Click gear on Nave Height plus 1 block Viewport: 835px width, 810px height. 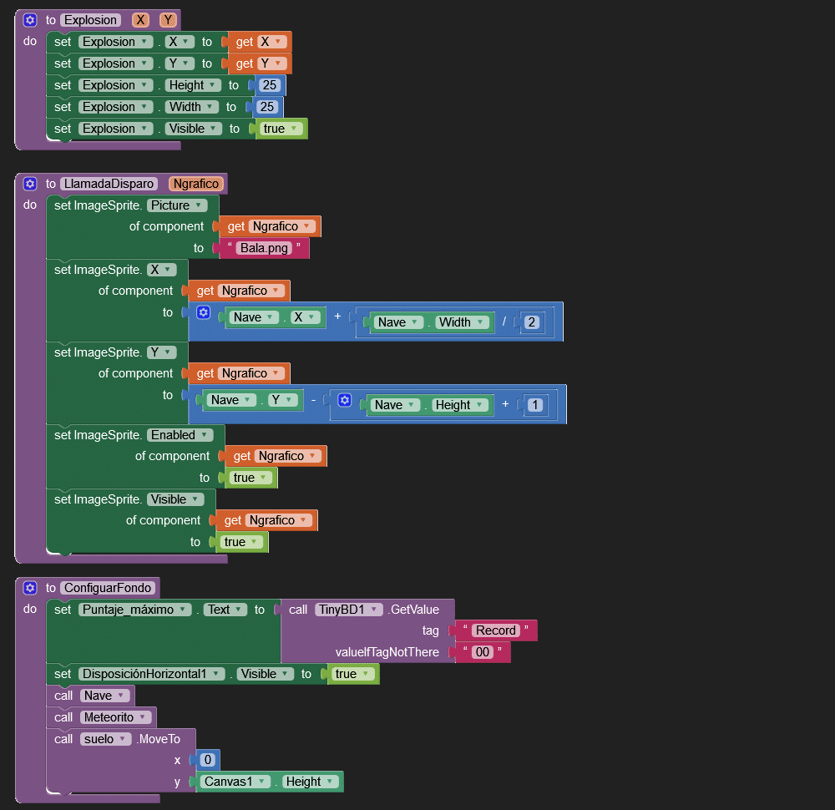point(344,401)
